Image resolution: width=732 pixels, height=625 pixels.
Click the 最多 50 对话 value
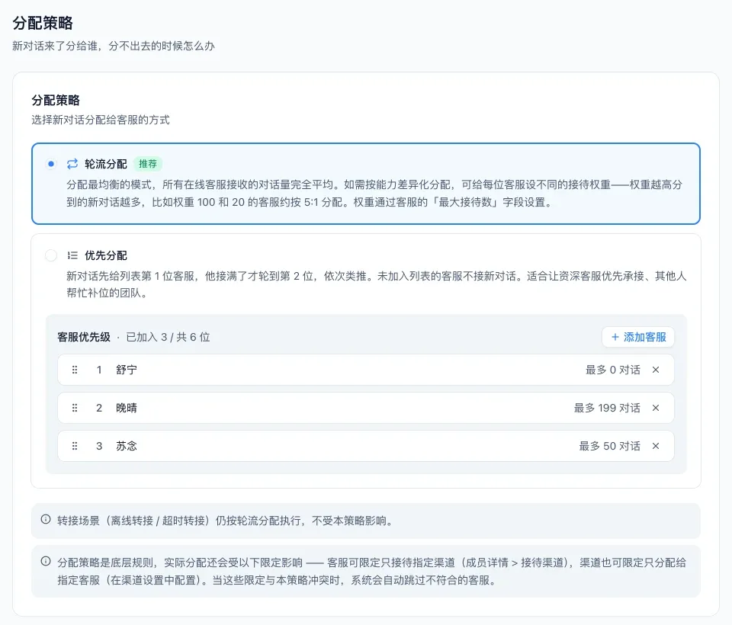click(610, 446)
